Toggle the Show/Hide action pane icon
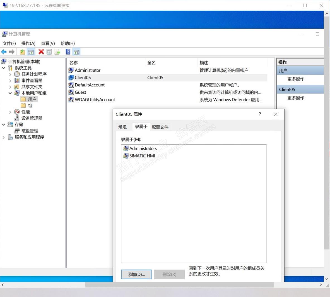 77,52
